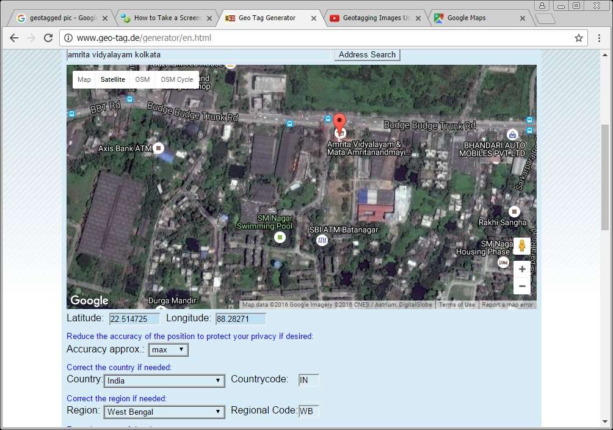Viewport: 613px width, 430px height.
Task: Click the Google logo on the map
Action: (90, 301)
